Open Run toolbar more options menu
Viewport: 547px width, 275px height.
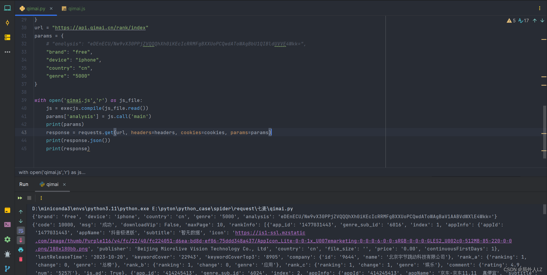click(41, 198)
